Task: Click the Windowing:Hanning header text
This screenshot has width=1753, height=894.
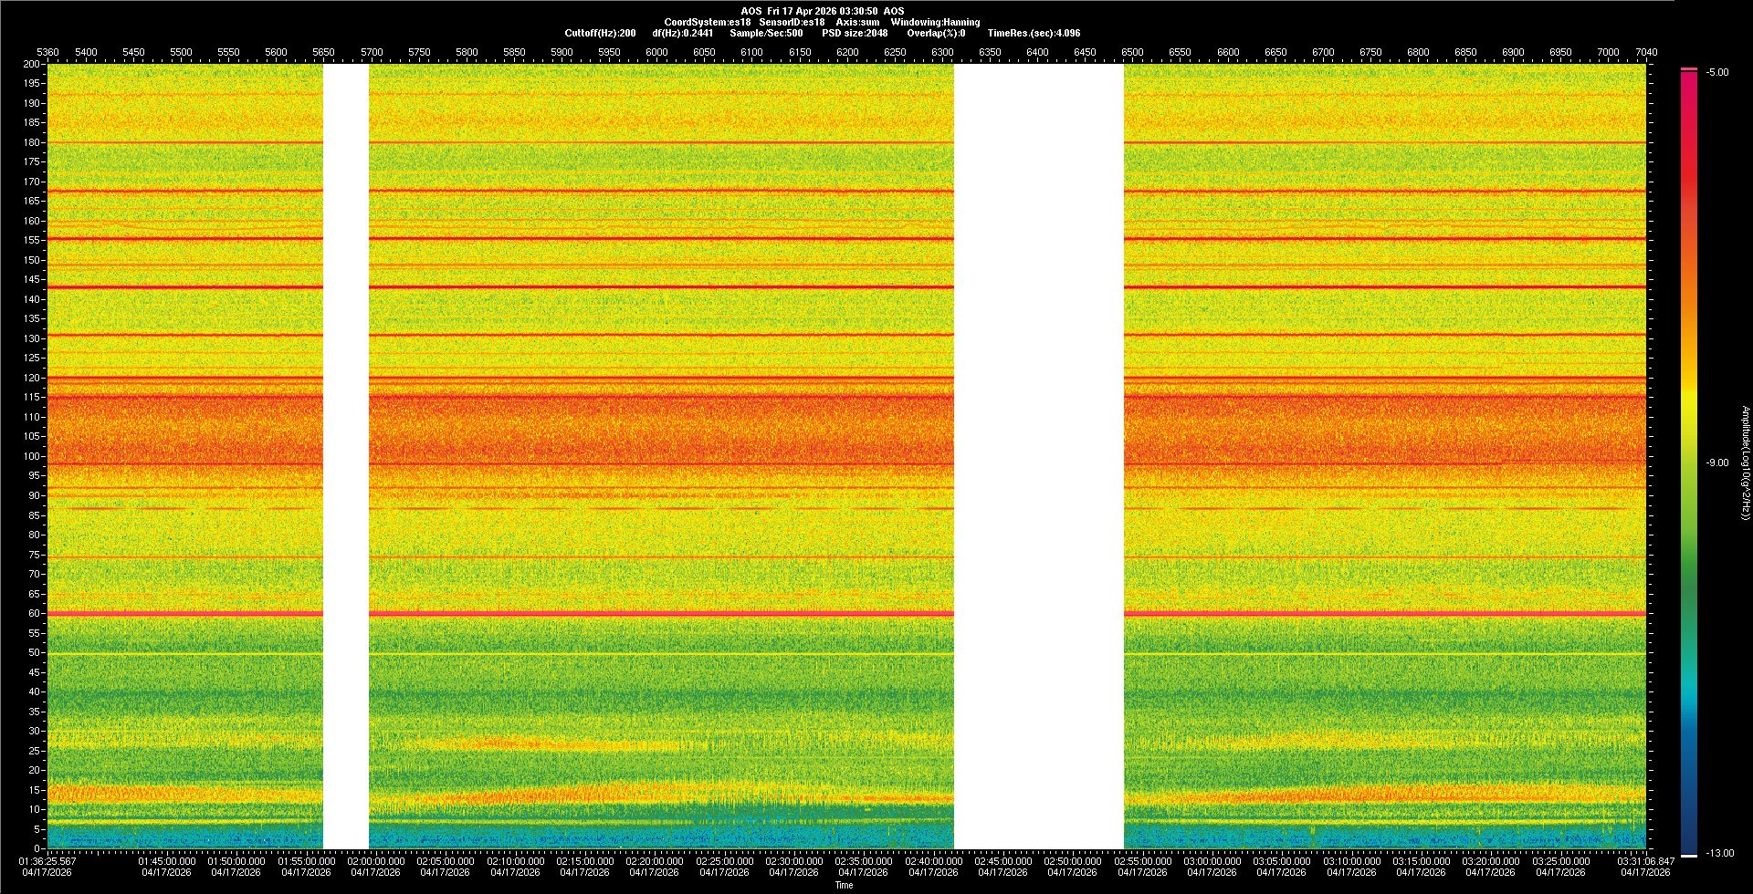Action: pyautogui.click(x=935, y=22)
